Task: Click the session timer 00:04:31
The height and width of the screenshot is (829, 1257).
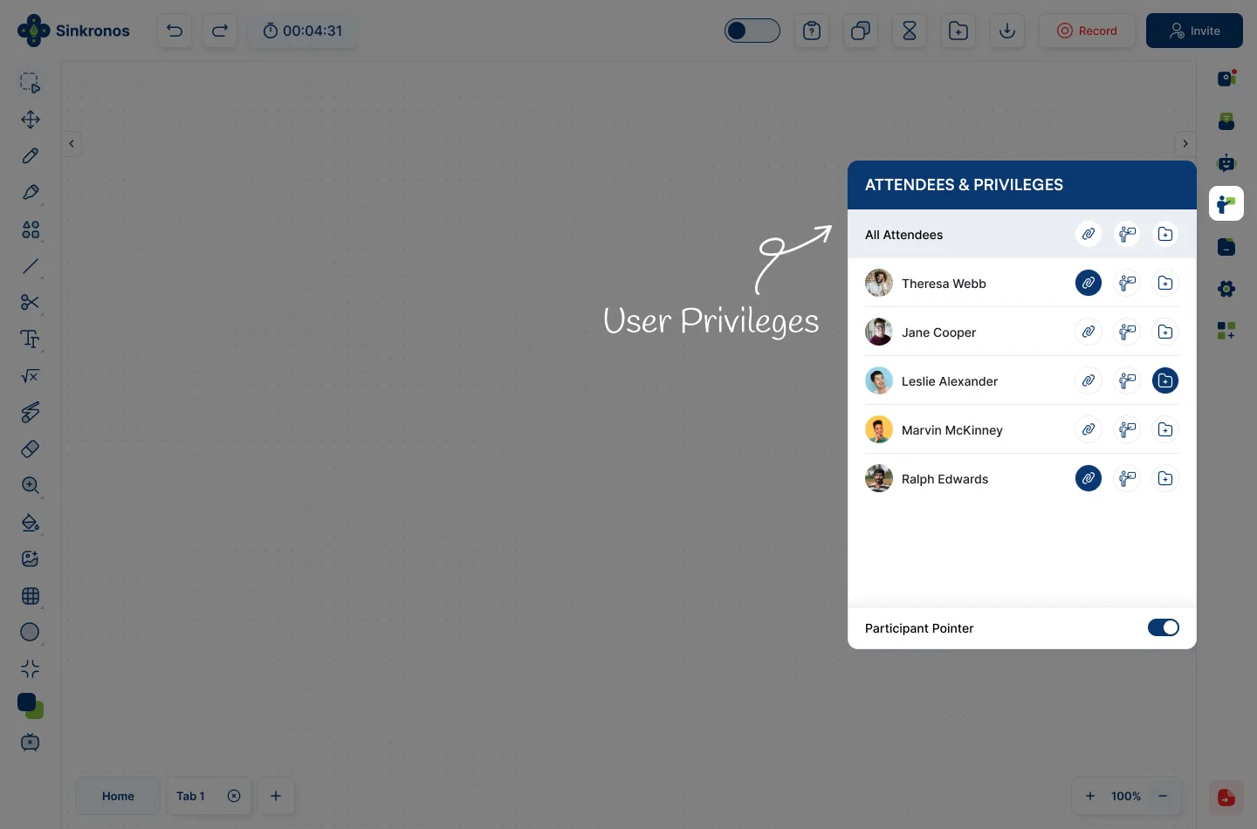Action: point(302,31)
